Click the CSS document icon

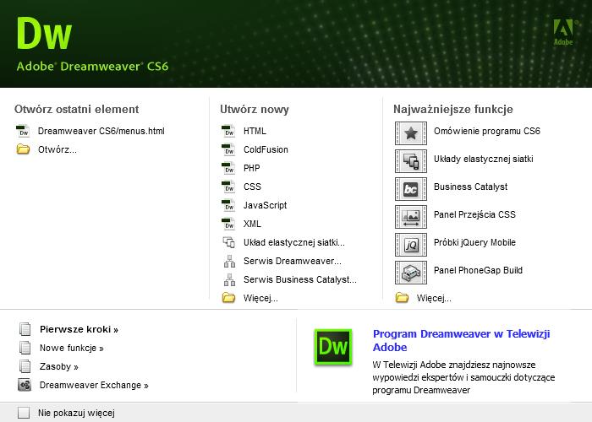point(228,187)
